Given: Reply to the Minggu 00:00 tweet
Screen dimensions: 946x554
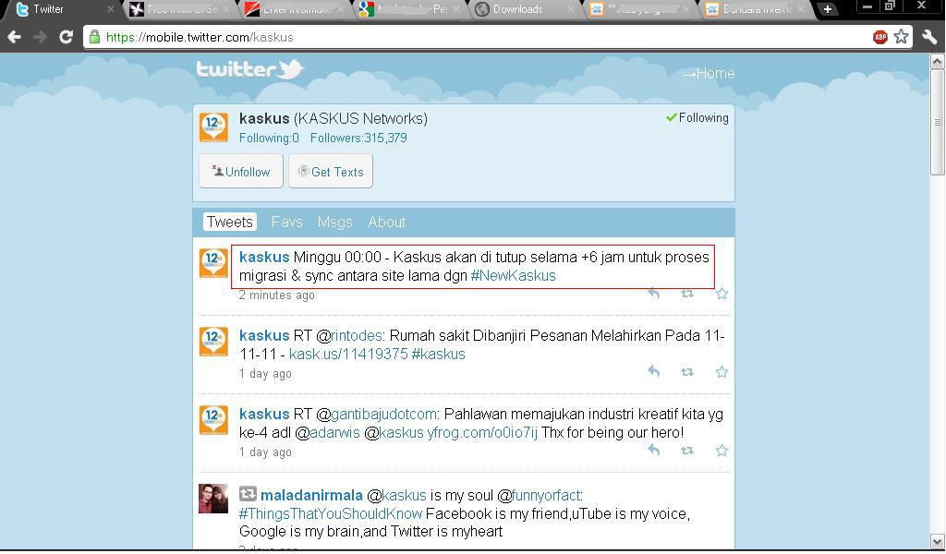Looking at the screenshot, I should coord(653,294).
